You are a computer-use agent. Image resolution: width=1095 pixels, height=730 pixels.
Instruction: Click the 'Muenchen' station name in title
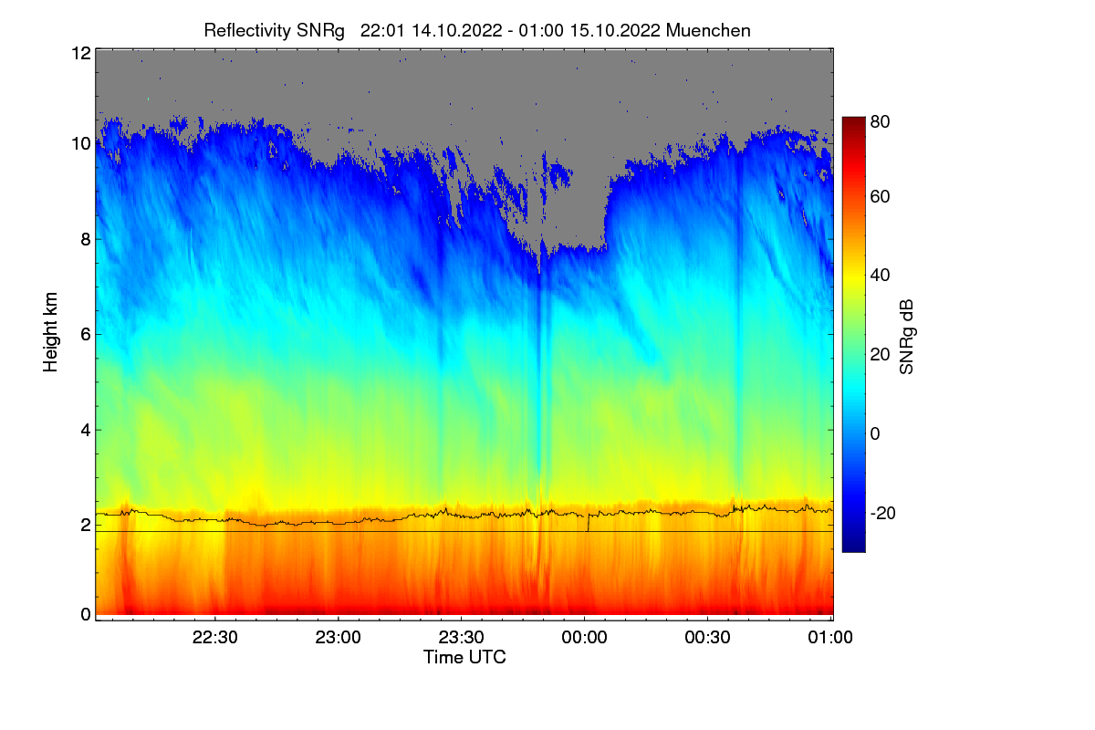click(x=709, y=30)
